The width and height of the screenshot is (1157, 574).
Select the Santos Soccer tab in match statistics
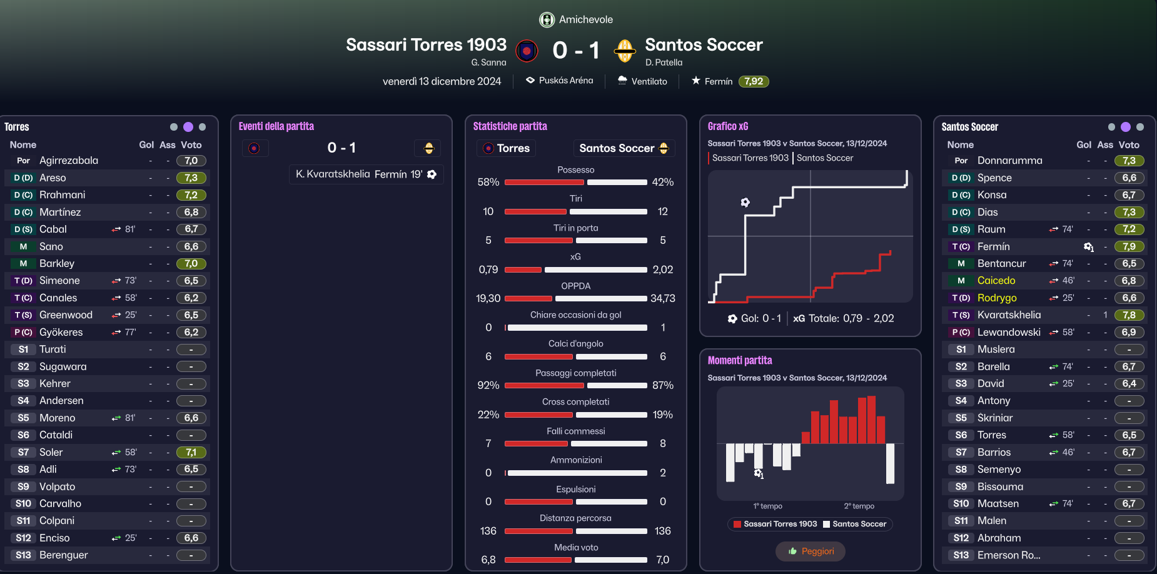[624, 148]
